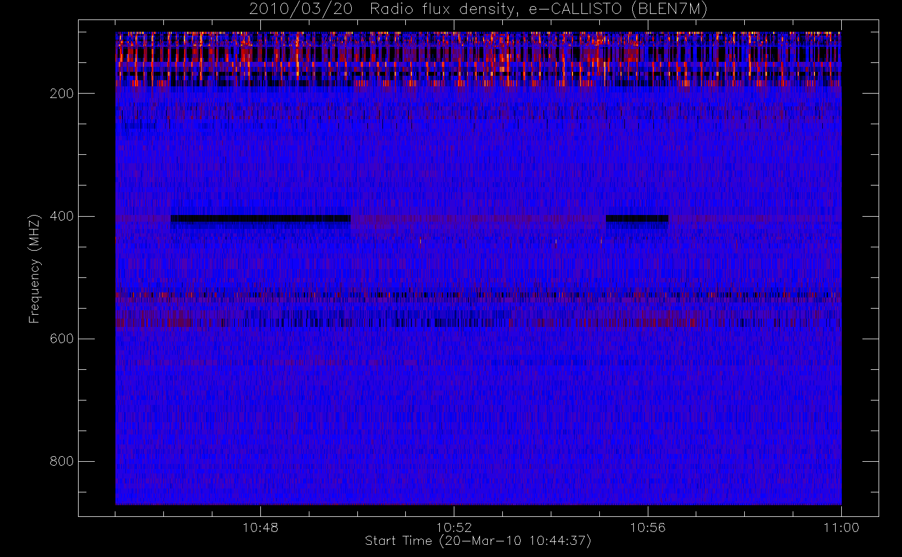This screenshot has height=557, width=902.
Task: Select the "Frequency (MHz)" axis label
Action: 35,268
